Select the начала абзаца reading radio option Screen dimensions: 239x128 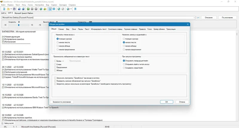[57, 46]
